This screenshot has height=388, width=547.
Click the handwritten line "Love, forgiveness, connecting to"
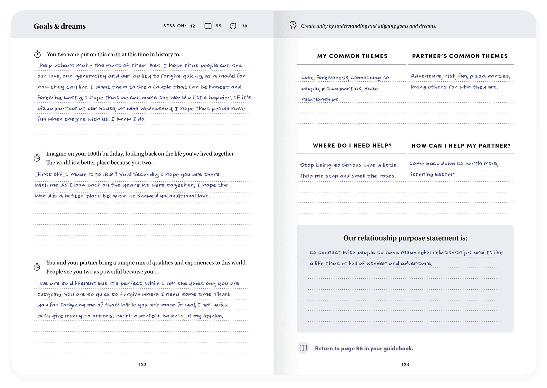coord(345,77)
